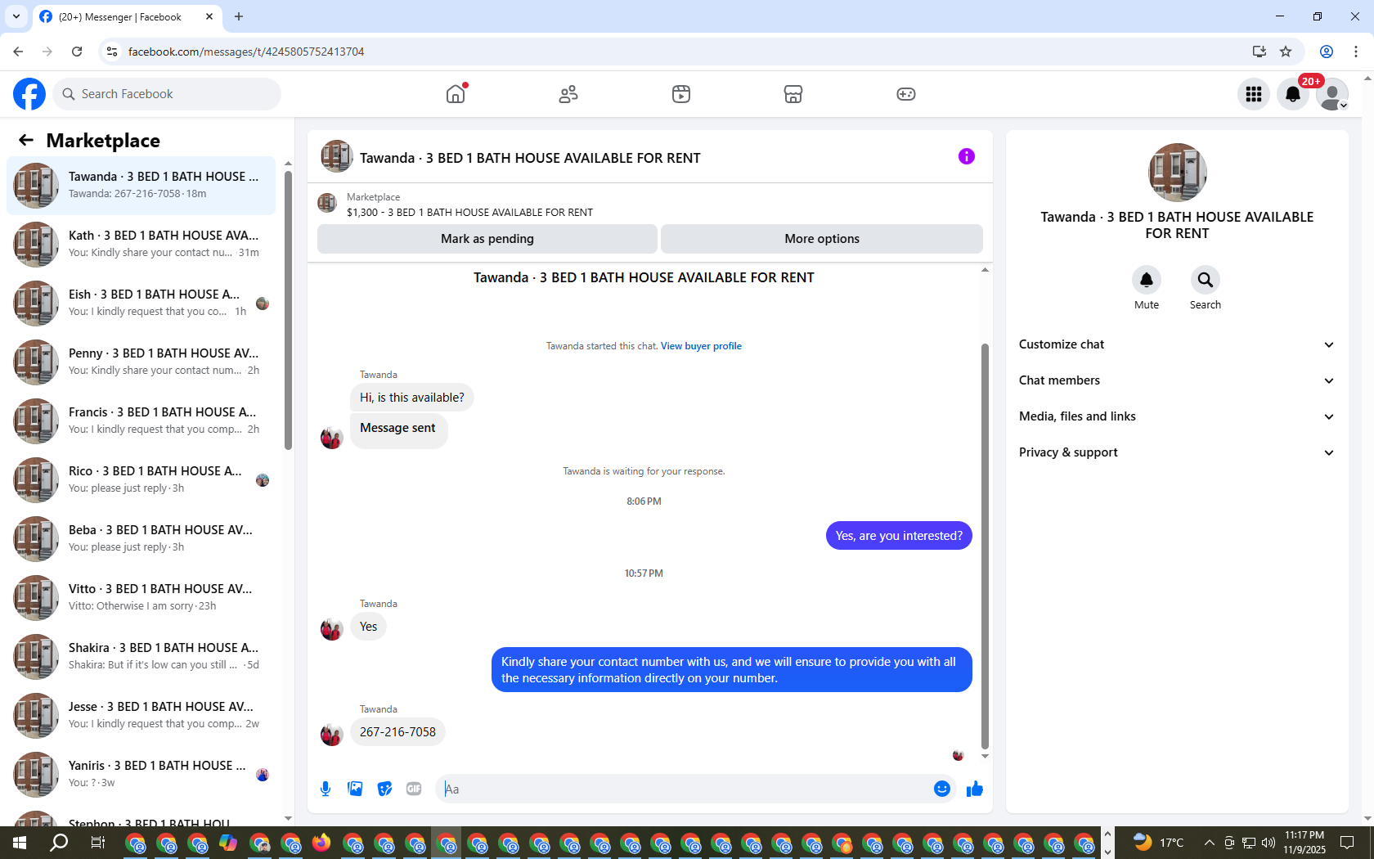Screen dimensions: 1374x859
Task: Open the account profile avatar menu
Action: pyautogui.click(x=1332, y=94)
